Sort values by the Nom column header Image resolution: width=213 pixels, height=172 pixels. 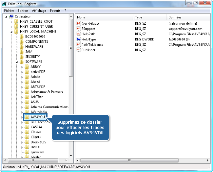click(104, 17)
